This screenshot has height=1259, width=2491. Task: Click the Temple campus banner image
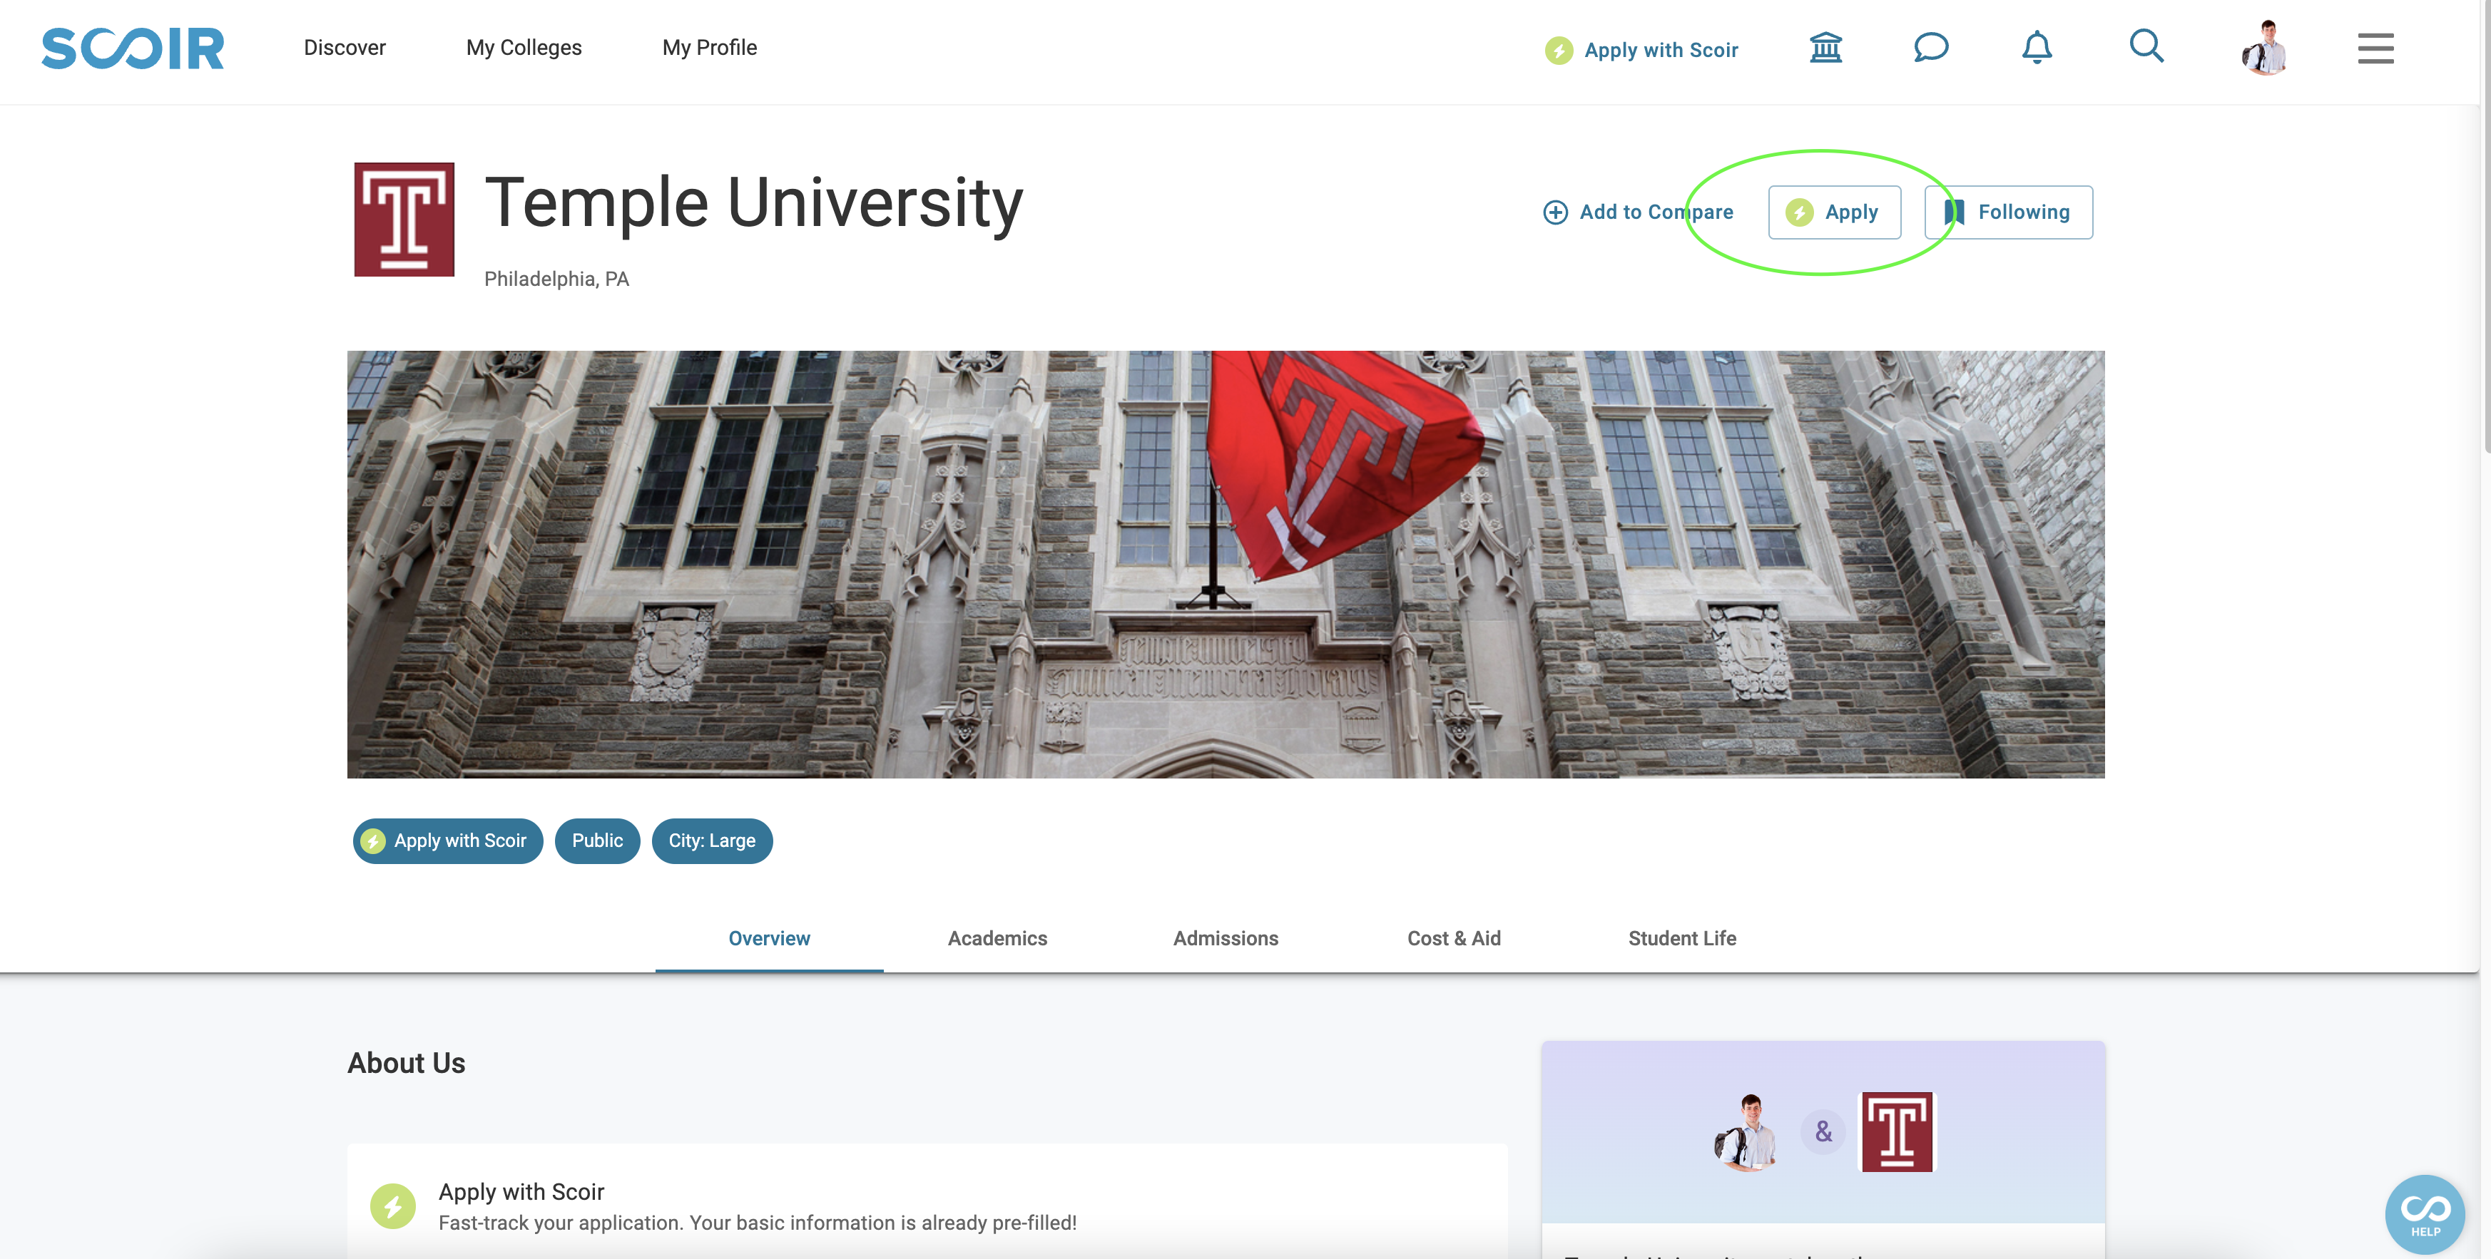1226,565
